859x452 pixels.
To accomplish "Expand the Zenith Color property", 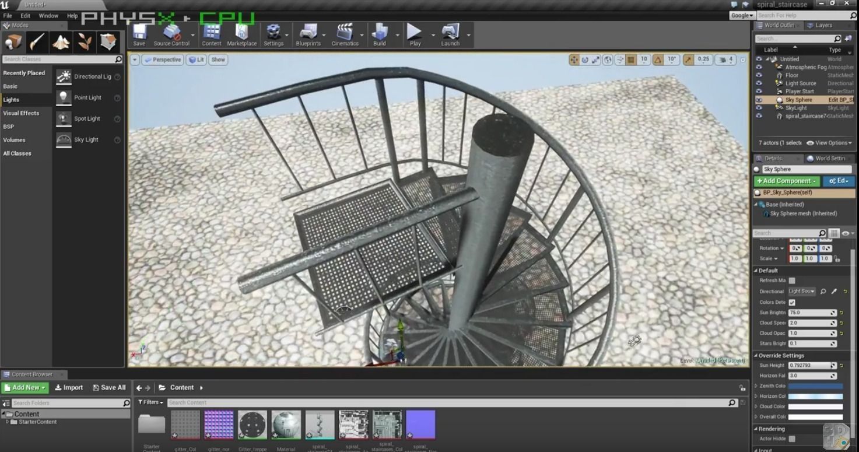I will 756,386.
